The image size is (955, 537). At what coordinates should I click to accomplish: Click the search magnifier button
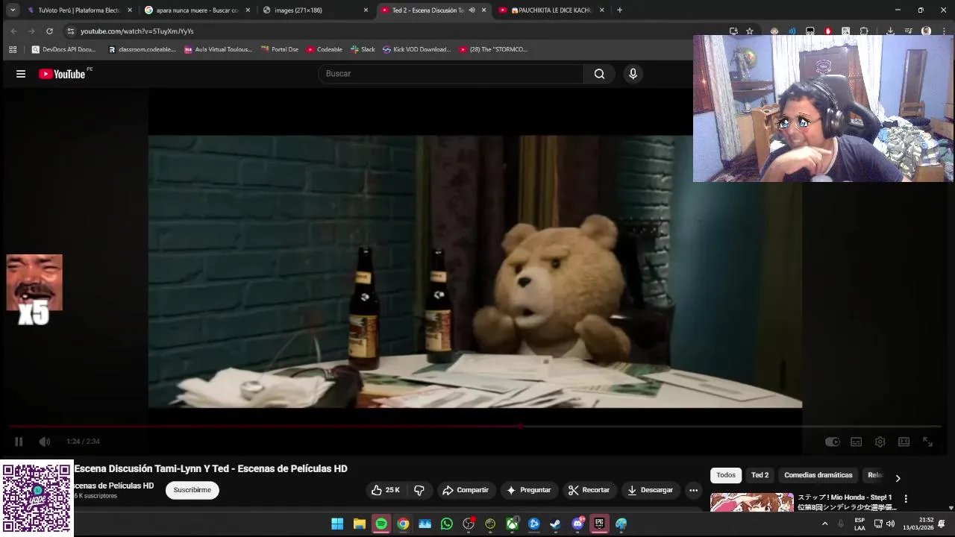[x=599, y=74]
